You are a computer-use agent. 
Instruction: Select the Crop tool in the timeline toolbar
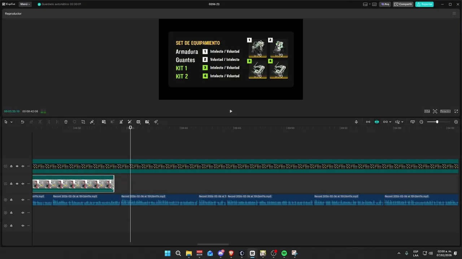coord(83,122)
